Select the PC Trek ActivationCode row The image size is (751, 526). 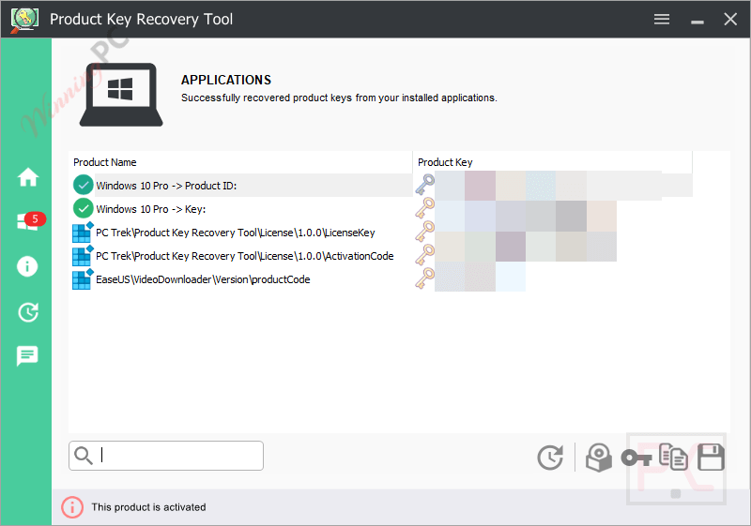[x=381, y=255]
